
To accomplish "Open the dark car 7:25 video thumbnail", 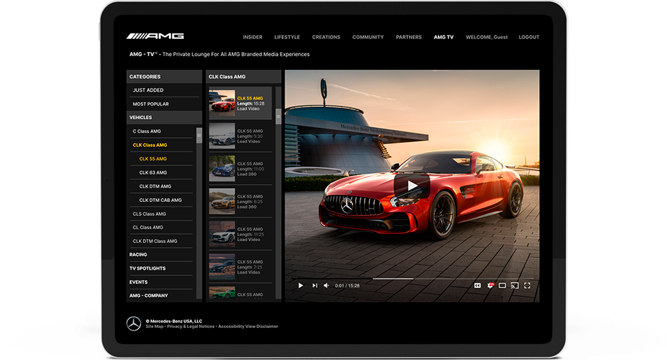I will tap(222, 267).
